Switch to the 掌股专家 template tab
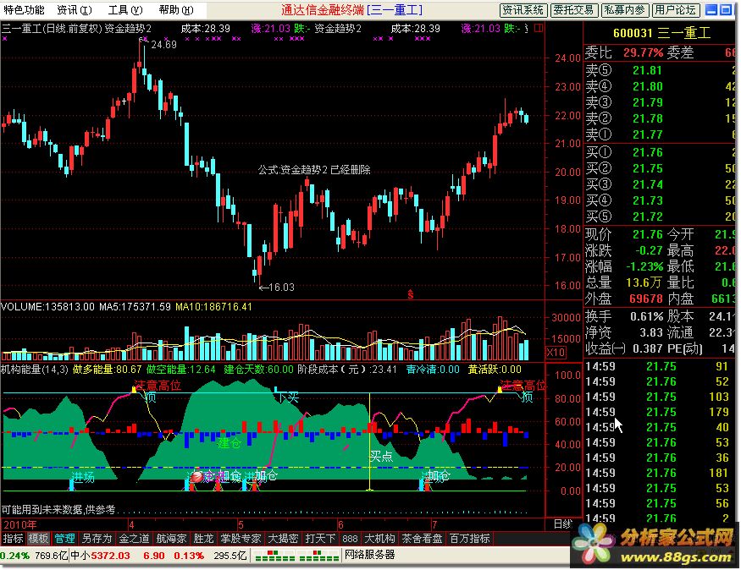 pyautogui.click(x=241, y=539)
